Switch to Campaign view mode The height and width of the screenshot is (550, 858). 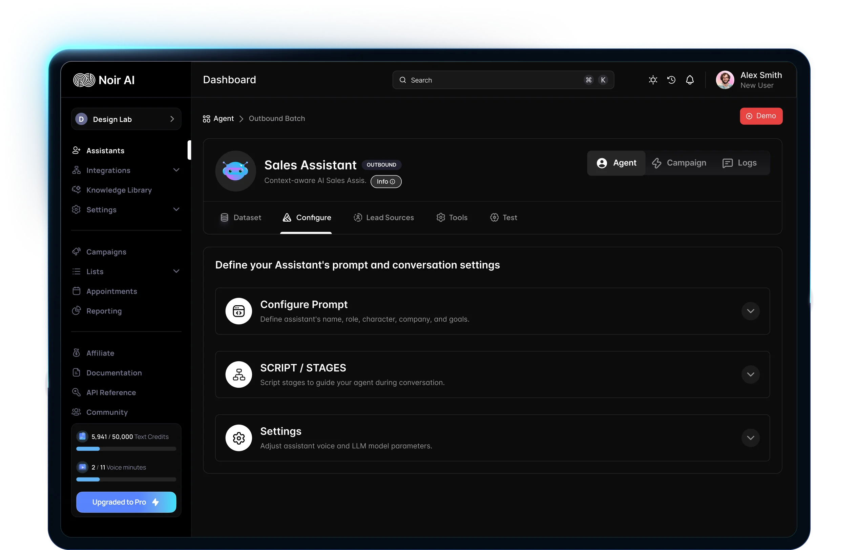(679, 163)
